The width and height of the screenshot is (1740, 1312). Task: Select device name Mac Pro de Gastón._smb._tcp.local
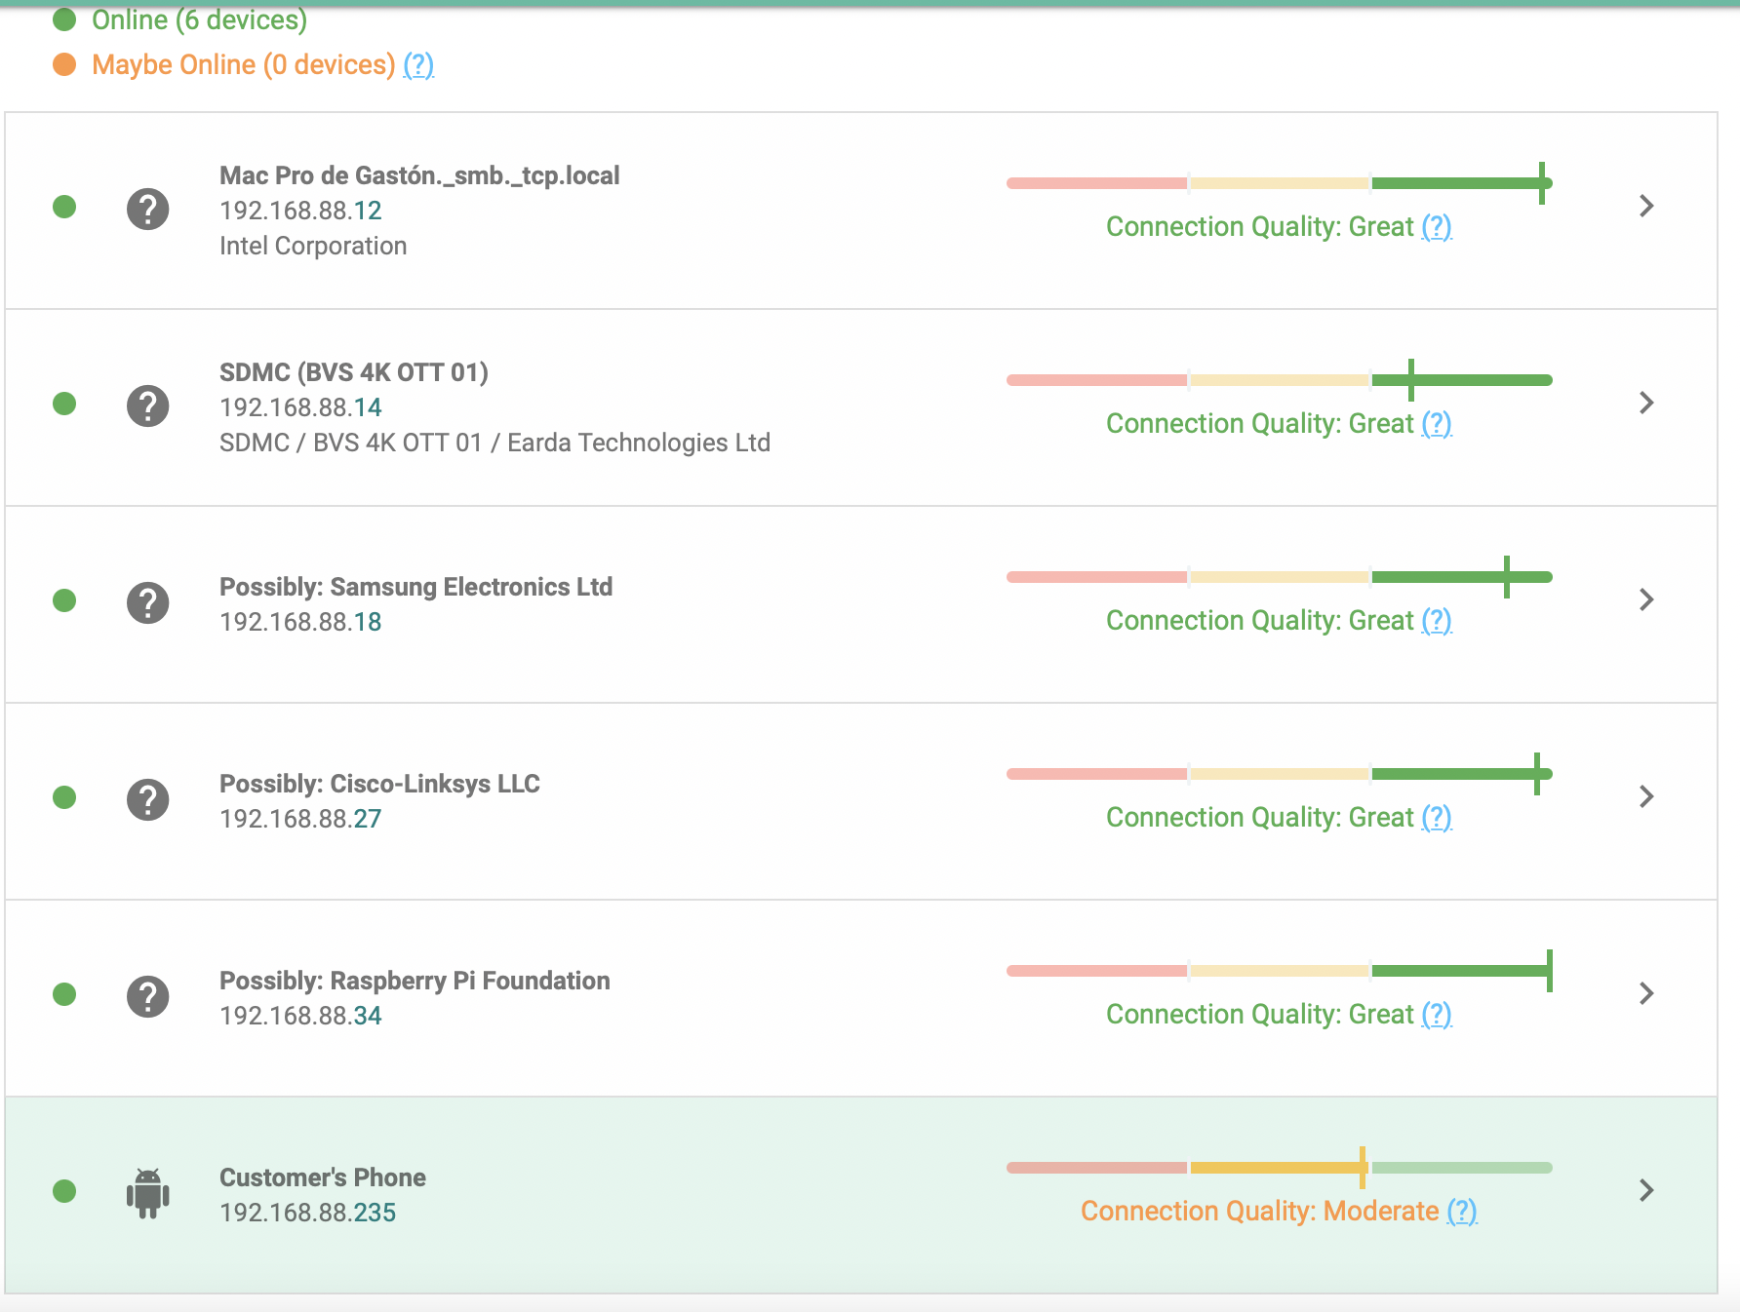pos(419,175)
